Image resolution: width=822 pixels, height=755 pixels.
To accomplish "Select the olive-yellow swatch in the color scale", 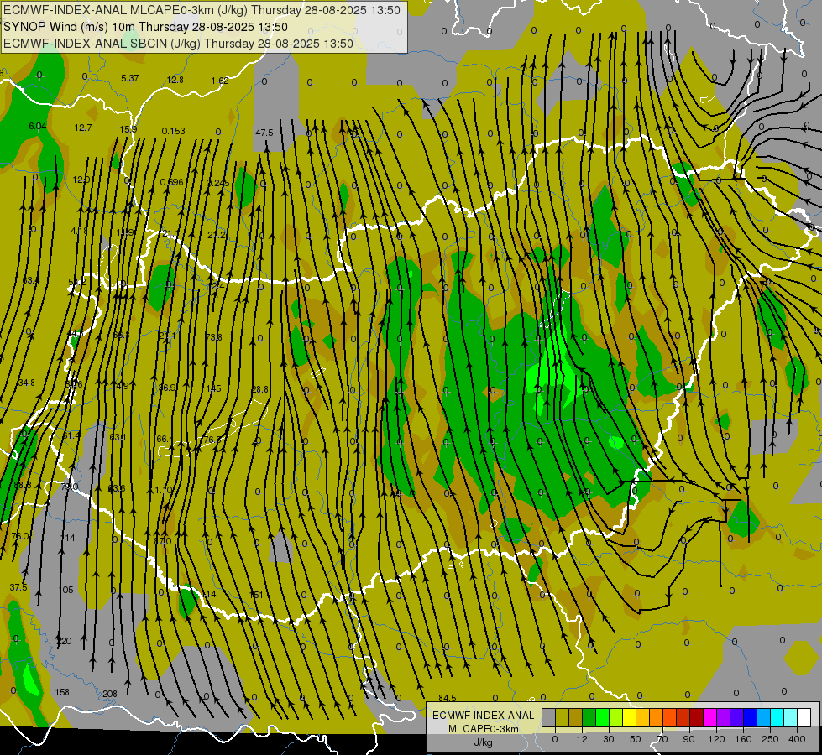I will point(563,718).
